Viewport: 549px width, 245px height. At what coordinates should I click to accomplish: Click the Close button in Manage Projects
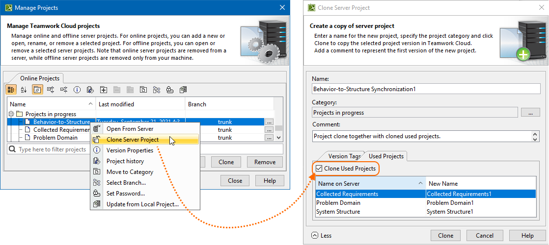click(x=235, y=181)
